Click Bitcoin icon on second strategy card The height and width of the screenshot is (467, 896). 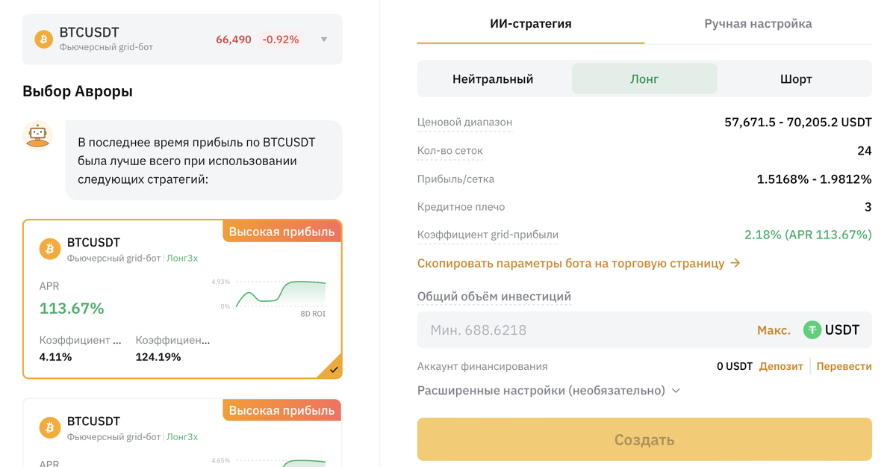(50, 428)
